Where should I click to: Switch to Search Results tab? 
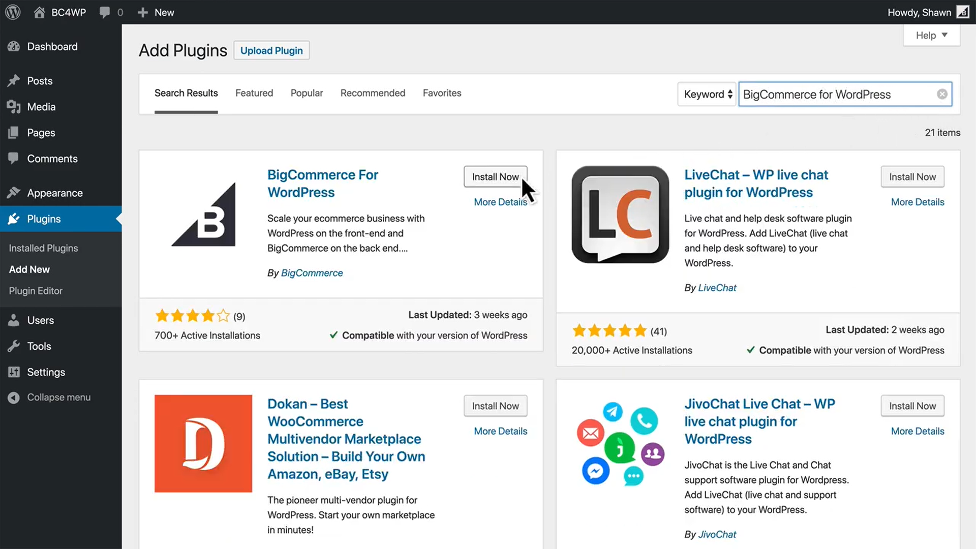click(x=186, y=93)
